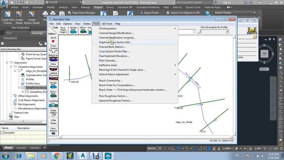
Task: Open the Storage Area editor
Action: point(53,85)
